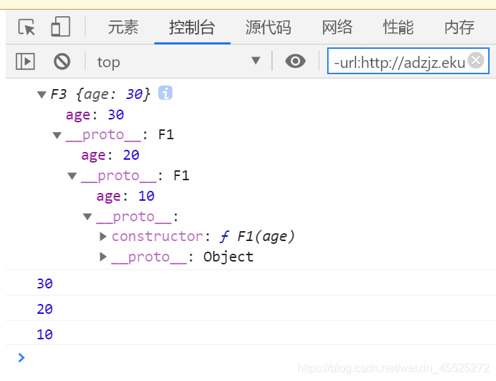Screen dimensions: 496x381
Task: Collapse the F3 {age: 30} object
Action: point(42,94)
